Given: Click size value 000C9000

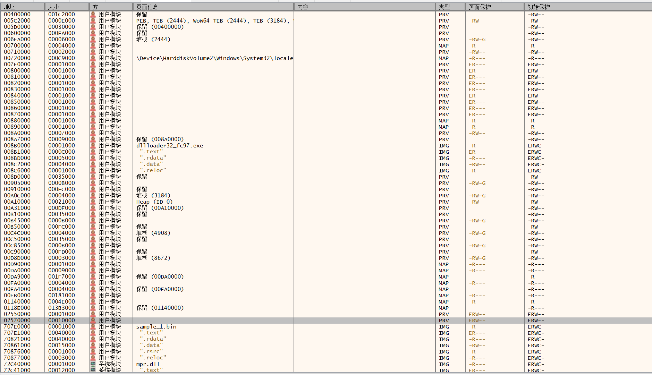Looking at the screenshot, I should coord(62,58).
